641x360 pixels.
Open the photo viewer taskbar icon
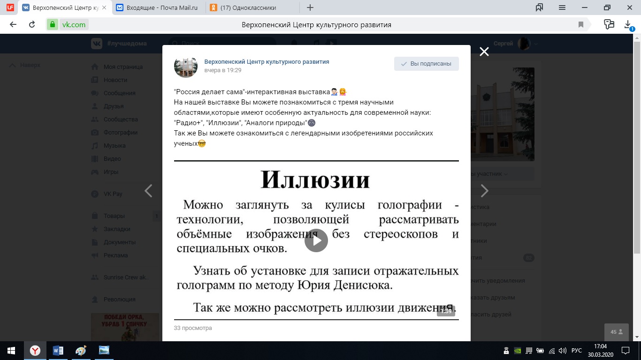click(x=104, y=351)
